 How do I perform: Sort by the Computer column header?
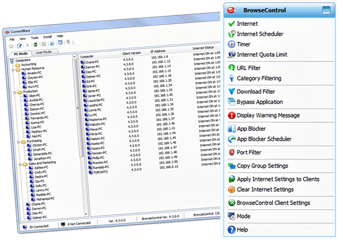[x=87, y=57]
